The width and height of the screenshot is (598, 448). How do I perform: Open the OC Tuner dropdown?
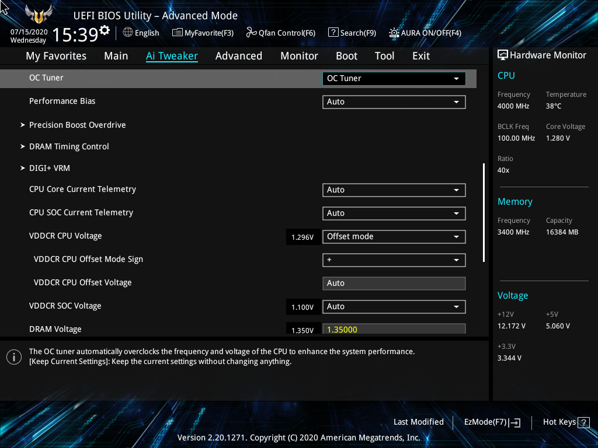394,79
